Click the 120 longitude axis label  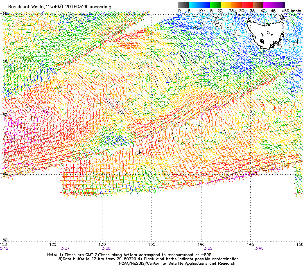pyautogui.click(x=4, y=244)
